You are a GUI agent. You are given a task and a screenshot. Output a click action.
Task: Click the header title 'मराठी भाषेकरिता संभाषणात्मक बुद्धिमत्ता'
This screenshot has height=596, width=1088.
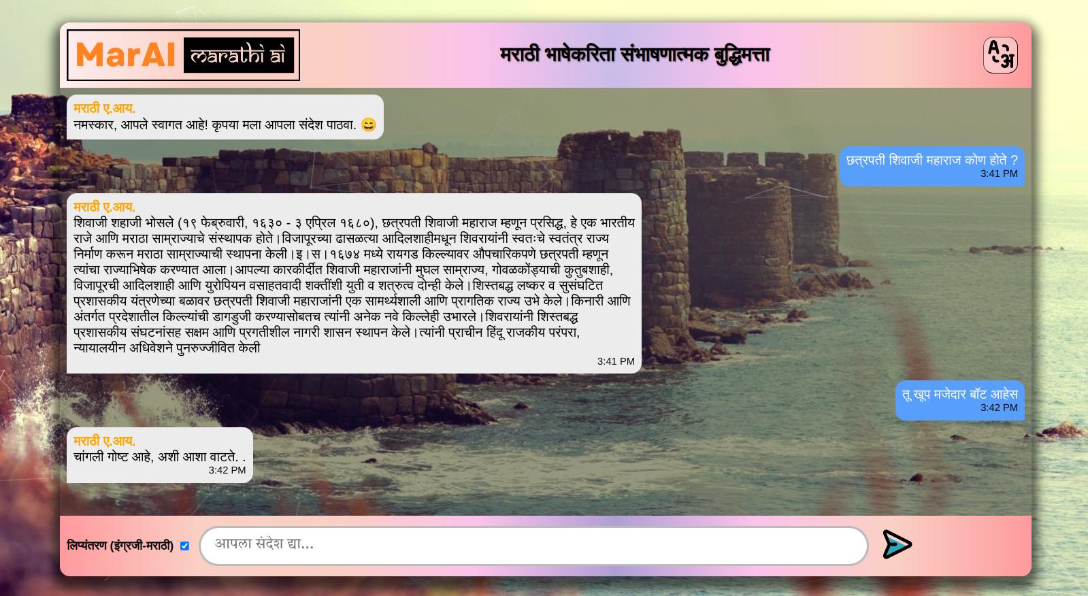[635, 54]
